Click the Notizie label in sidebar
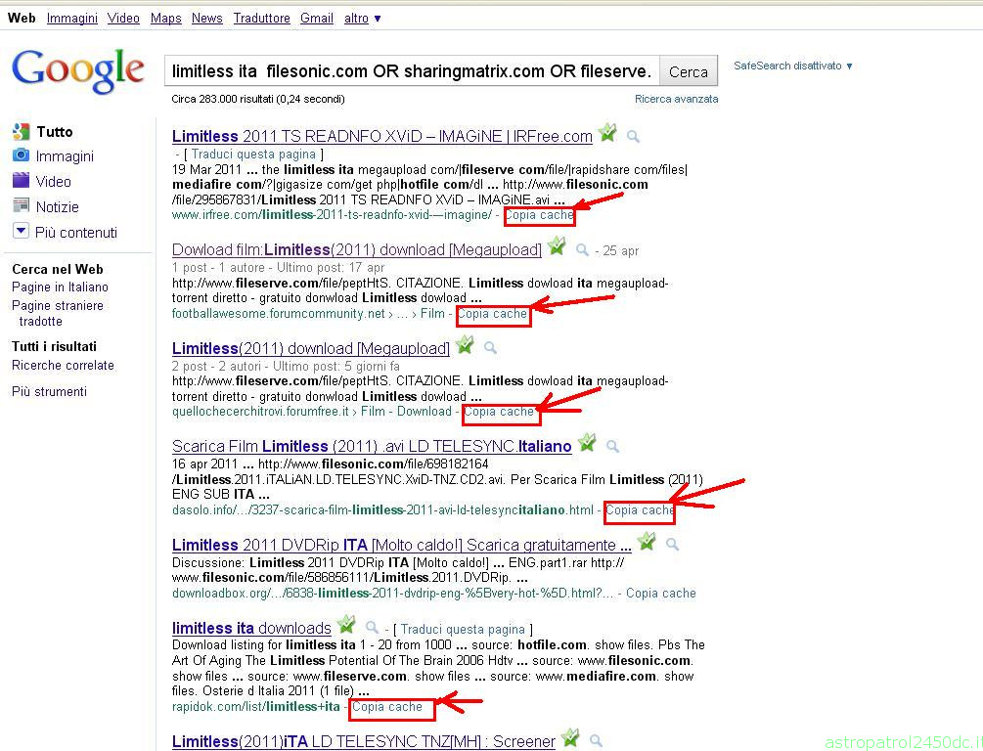Screen dimensions: 983x751 pos(57,207)
